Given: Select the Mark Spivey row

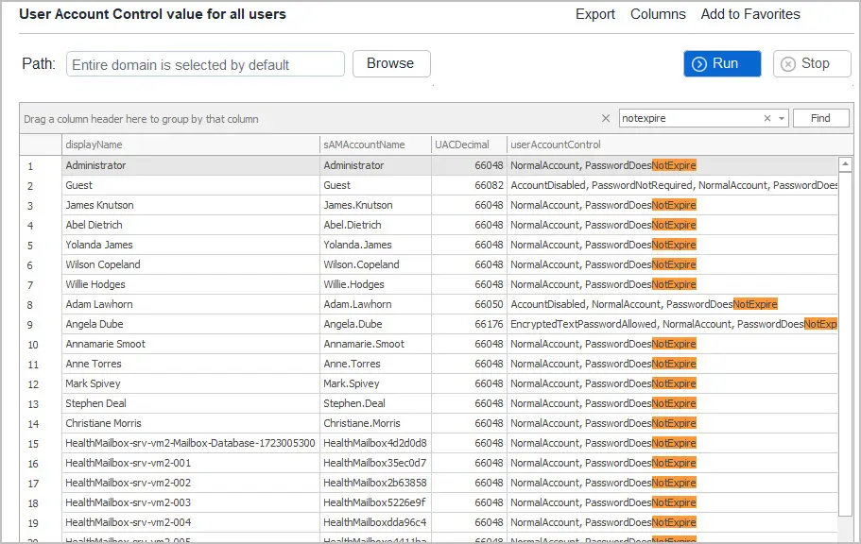Looking at the screenshot, I should (x=429, y=383).
